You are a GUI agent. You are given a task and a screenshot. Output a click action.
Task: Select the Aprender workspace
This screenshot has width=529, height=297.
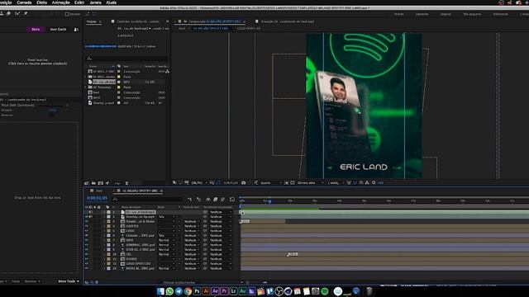pyautogui.click(x=422, y=14)
